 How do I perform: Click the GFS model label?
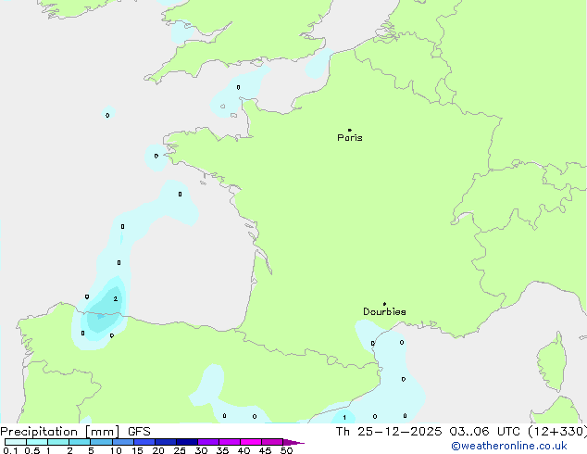(139, 432)
